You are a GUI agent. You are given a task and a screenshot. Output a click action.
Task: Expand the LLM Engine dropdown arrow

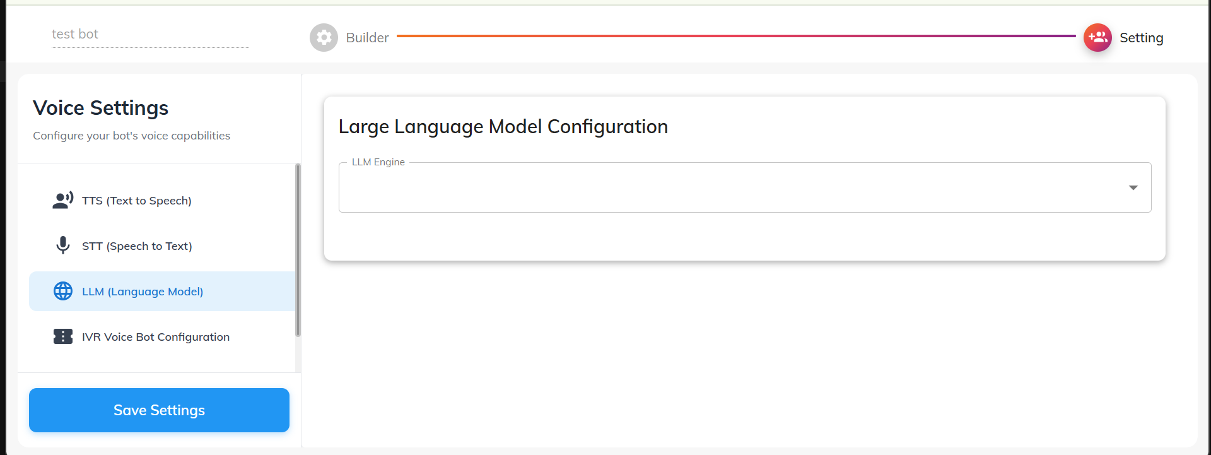[1133, 187]
